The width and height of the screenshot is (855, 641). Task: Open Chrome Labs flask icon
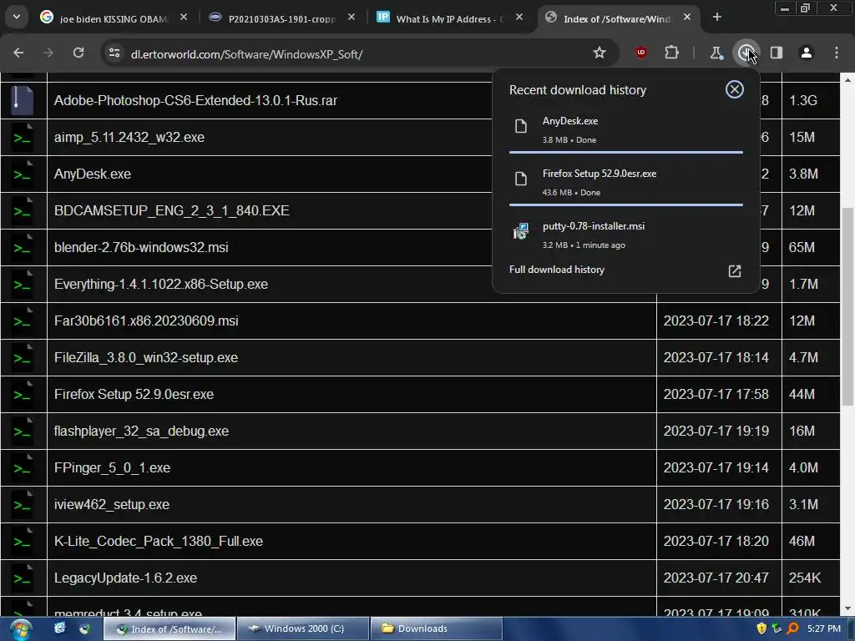(716, 53)
